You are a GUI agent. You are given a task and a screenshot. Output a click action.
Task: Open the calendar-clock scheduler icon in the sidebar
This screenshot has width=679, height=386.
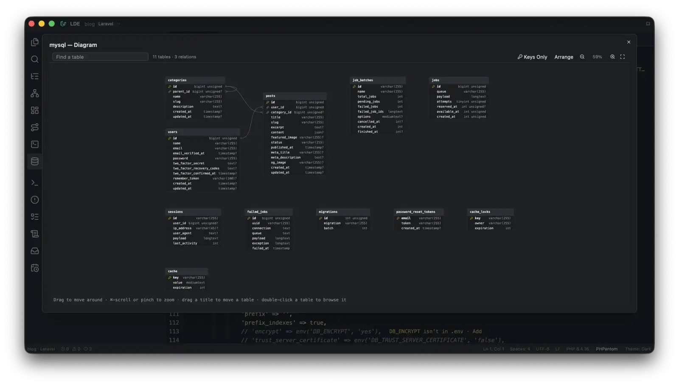tap(35, 268)
